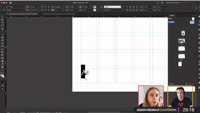Switch to the Editorial Brief document tab
200x113 pixels.
point(59,14)
